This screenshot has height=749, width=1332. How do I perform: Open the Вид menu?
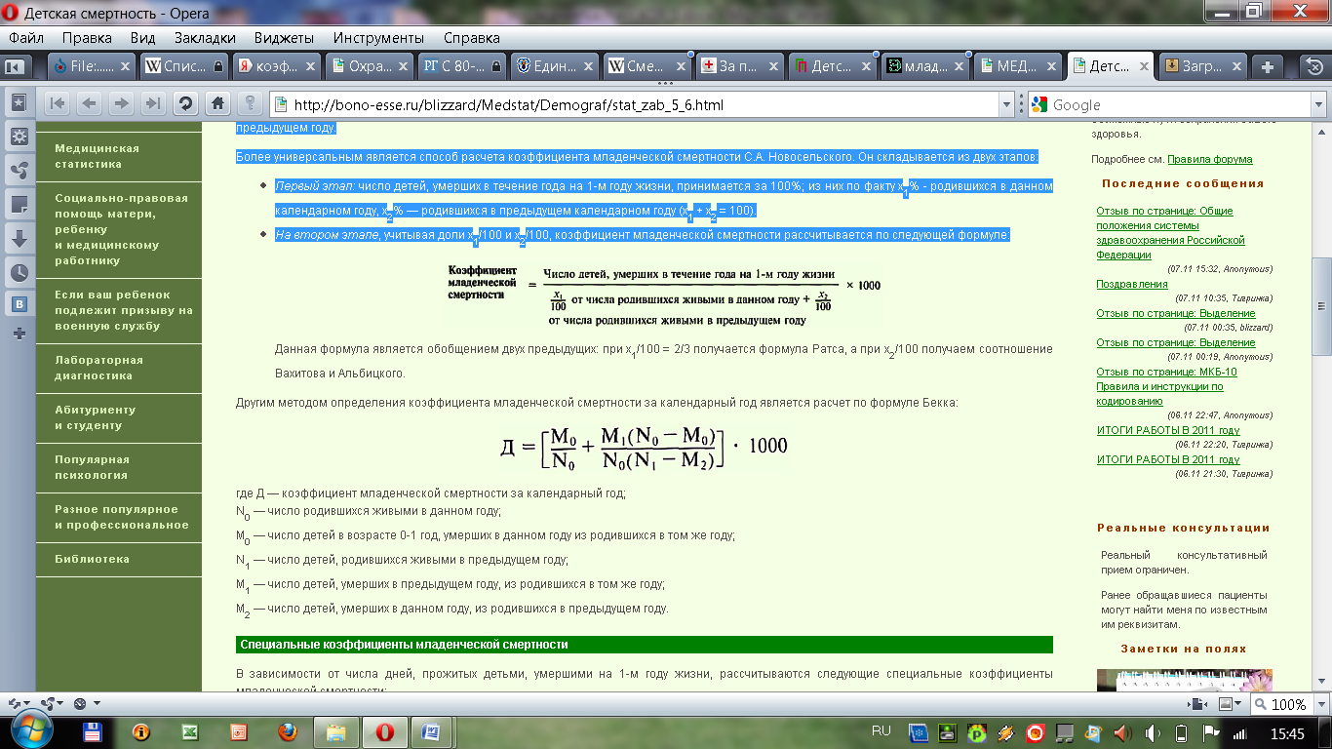[x=142, y=38]
